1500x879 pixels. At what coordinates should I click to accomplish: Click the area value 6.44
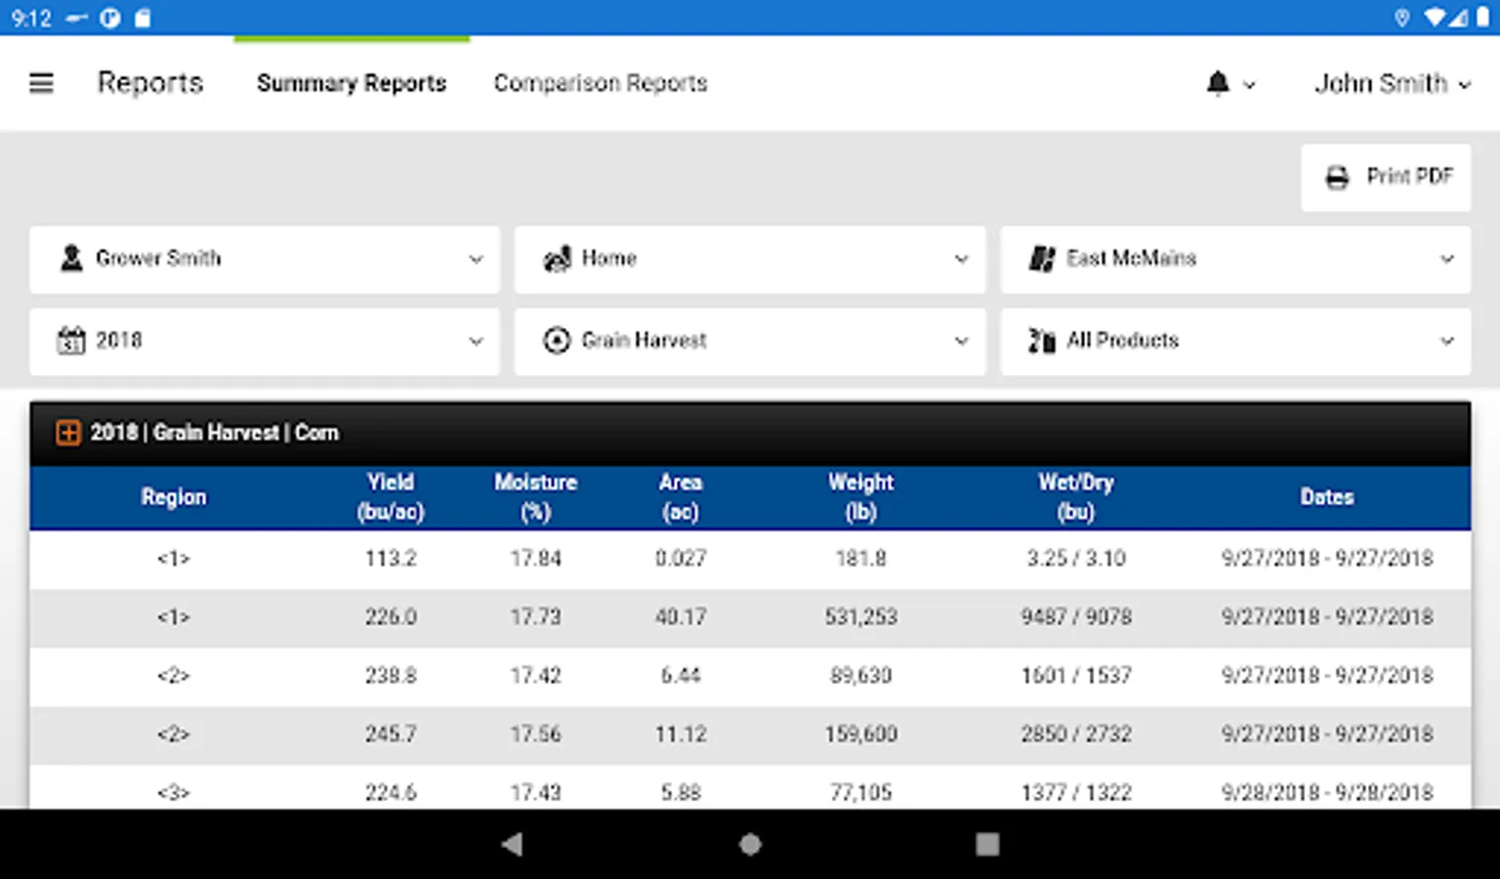click(681, 676)
